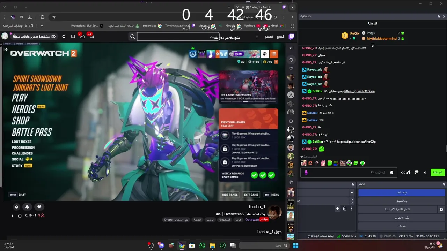
Task: Click the OBS studio mode button
Action: [x=402, y=218]
